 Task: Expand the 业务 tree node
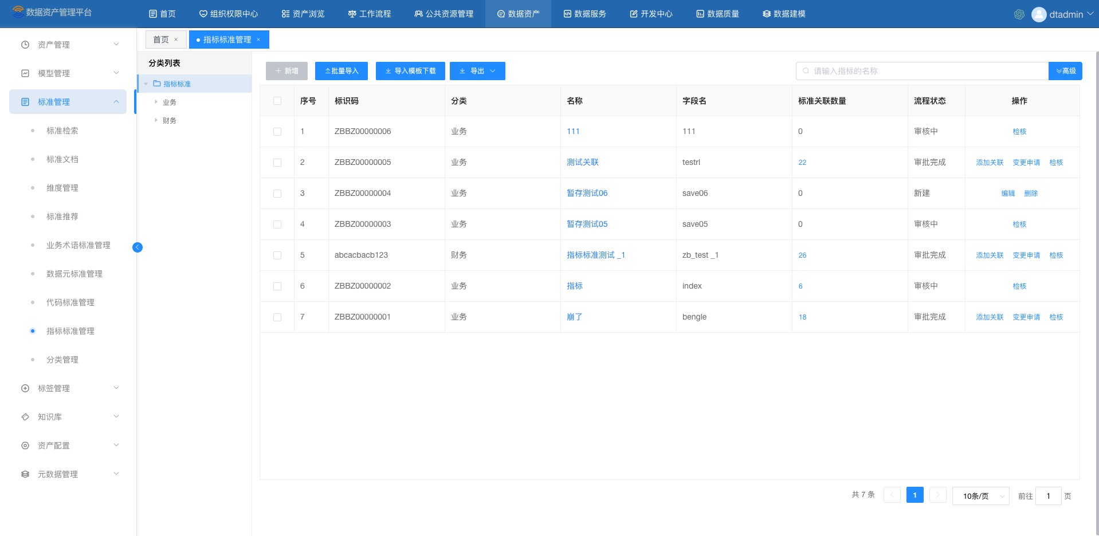tap(156, 102)
